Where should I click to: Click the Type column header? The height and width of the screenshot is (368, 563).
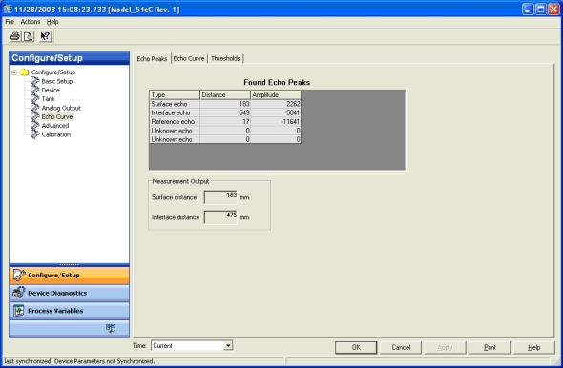click(175, 94)
